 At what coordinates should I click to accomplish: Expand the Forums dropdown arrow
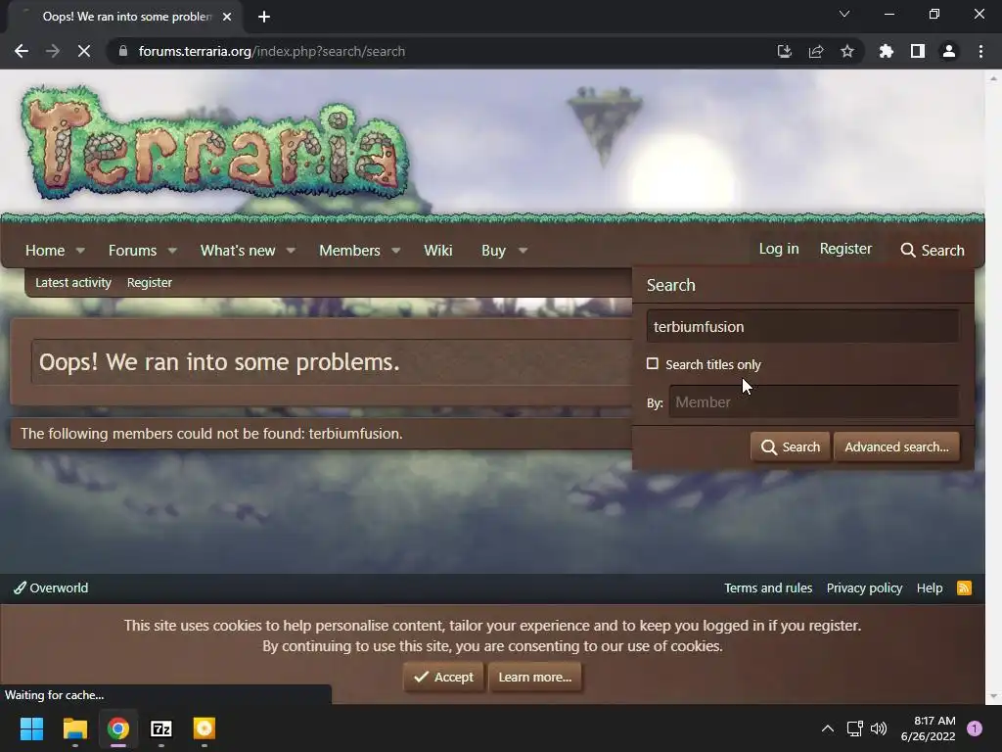(172, 250)
